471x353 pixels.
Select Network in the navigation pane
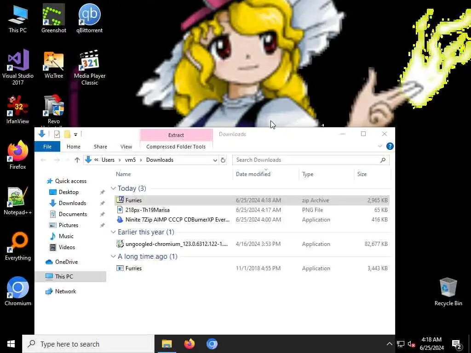65,291
